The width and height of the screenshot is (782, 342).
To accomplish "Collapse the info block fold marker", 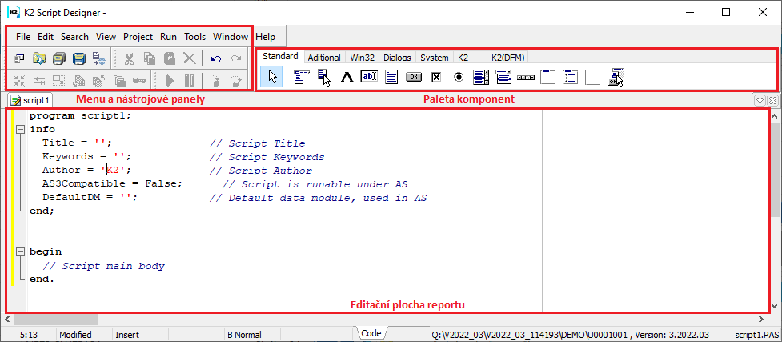I will pyautogui.click(x=21, y=129).
